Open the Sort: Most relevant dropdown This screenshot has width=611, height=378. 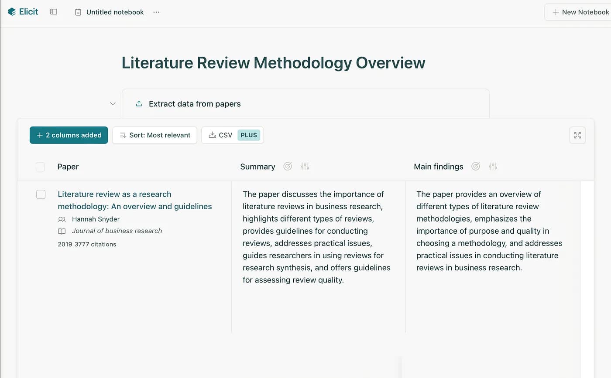(154, 135)
